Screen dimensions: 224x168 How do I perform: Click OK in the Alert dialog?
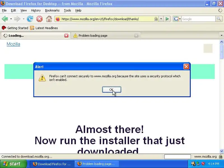[111, 90]
